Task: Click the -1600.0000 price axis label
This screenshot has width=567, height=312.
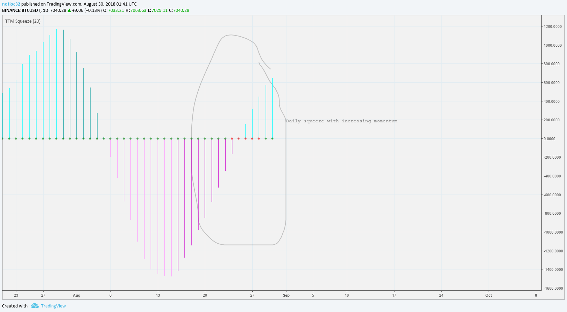Action: (x=553, y=288)
